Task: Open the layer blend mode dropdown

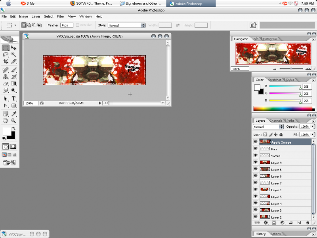Action: [x=268, y=127]
